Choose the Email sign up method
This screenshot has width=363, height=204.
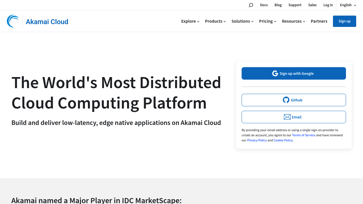pos(294,117)
